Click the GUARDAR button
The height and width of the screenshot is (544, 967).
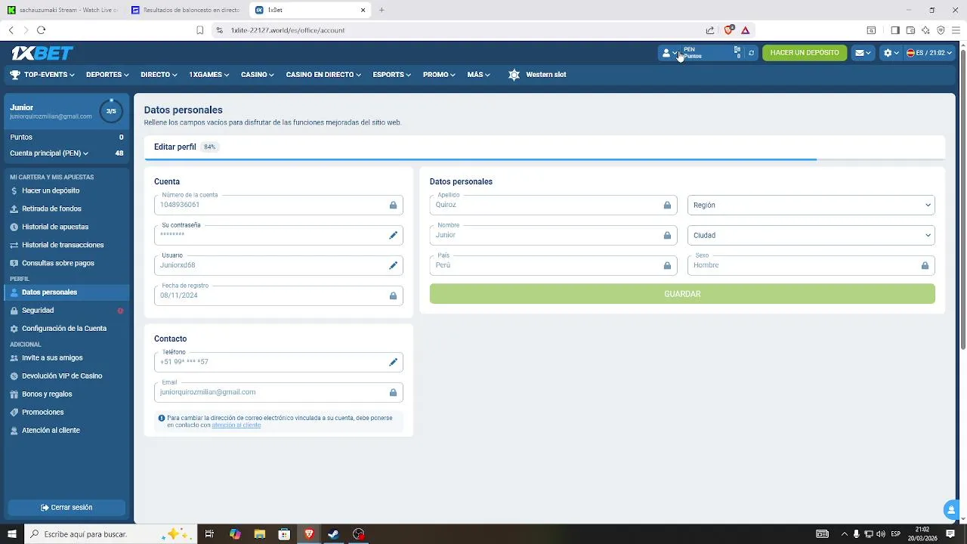click(682, 294)
